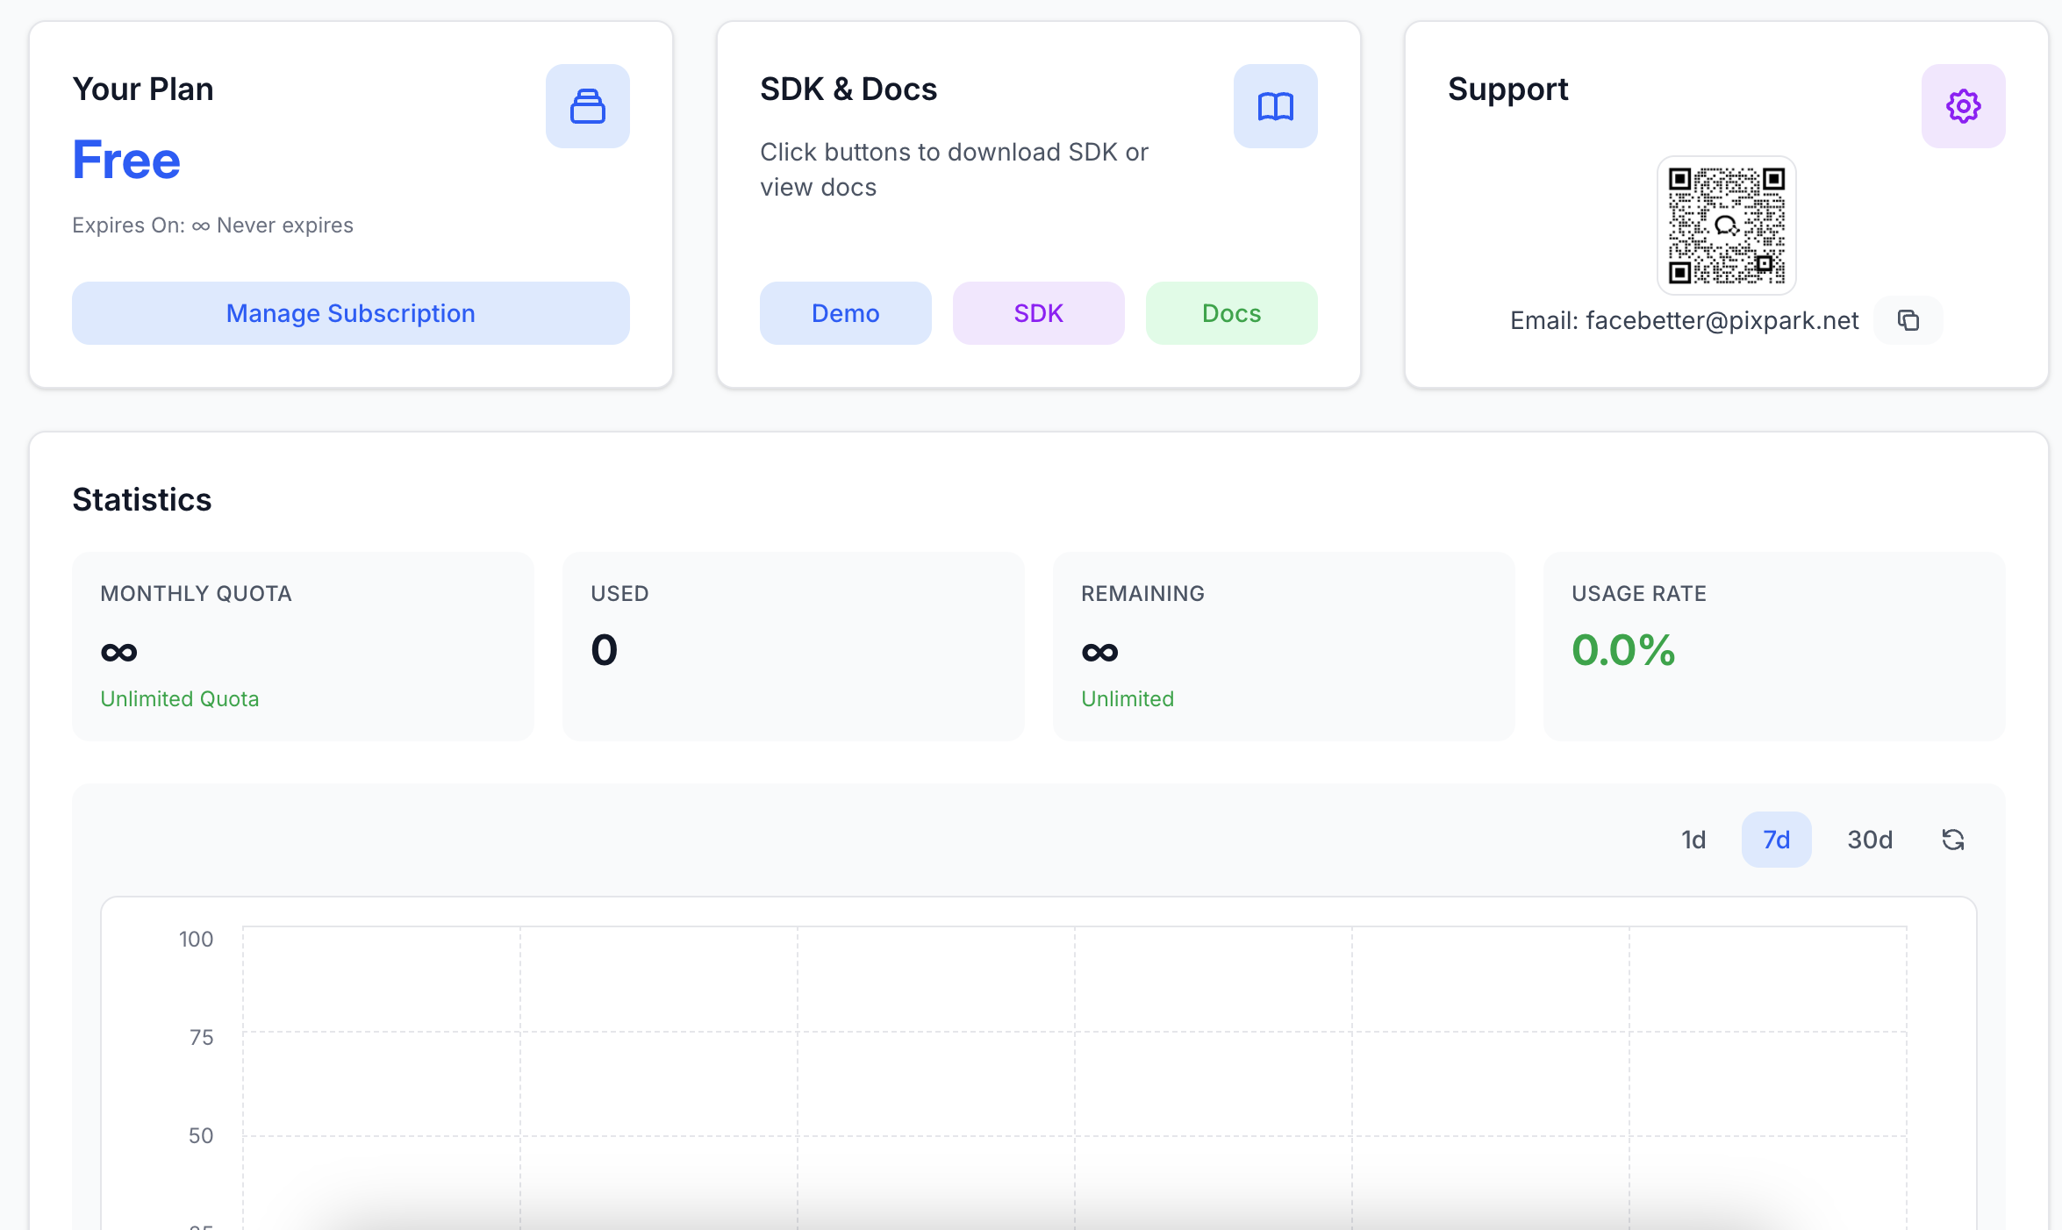Click the infinity symbol under Remaining

1100,650
